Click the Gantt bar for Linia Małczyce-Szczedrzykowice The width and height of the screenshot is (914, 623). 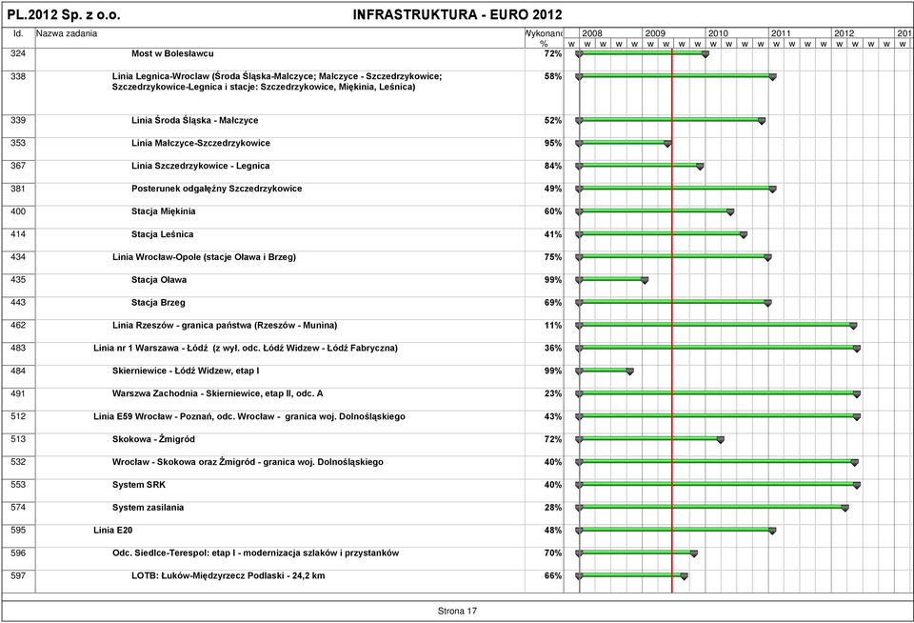(623, 143)
